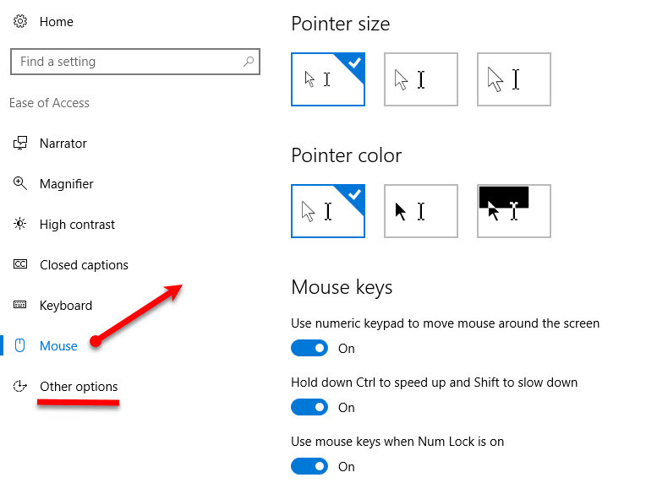Disable mouse keys when Num Lock is on
This screenshot has width=668, height=483.
(x=309, y=466)
